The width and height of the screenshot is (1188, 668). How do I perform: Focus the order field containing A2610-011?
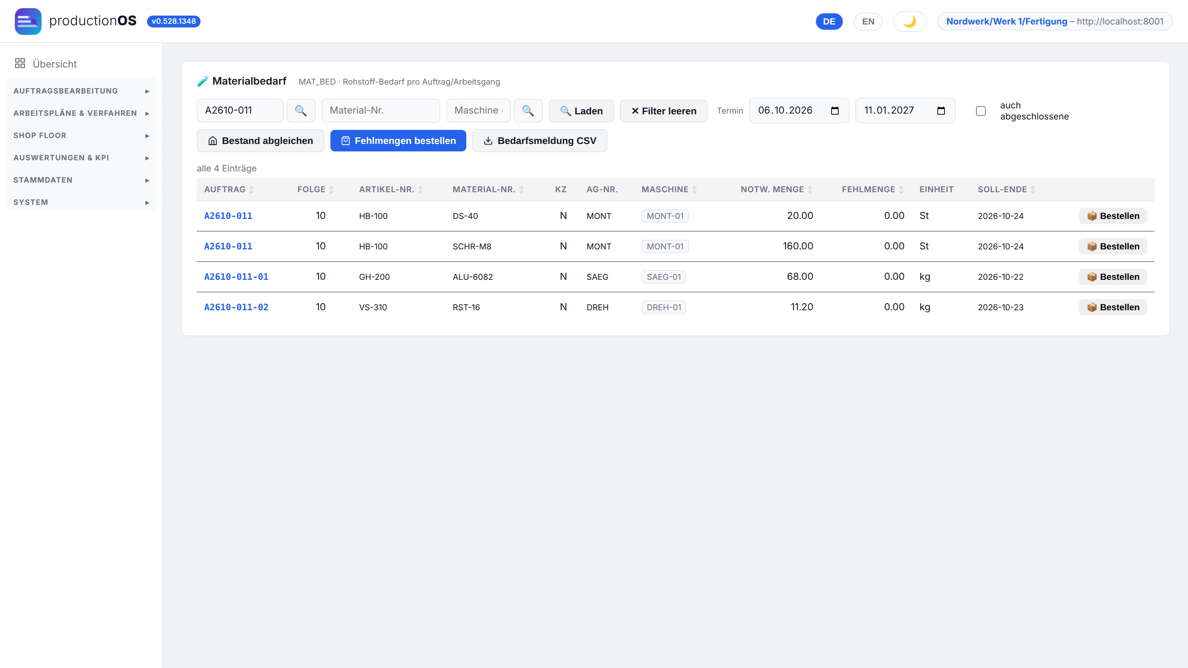(x=240, y=111)
